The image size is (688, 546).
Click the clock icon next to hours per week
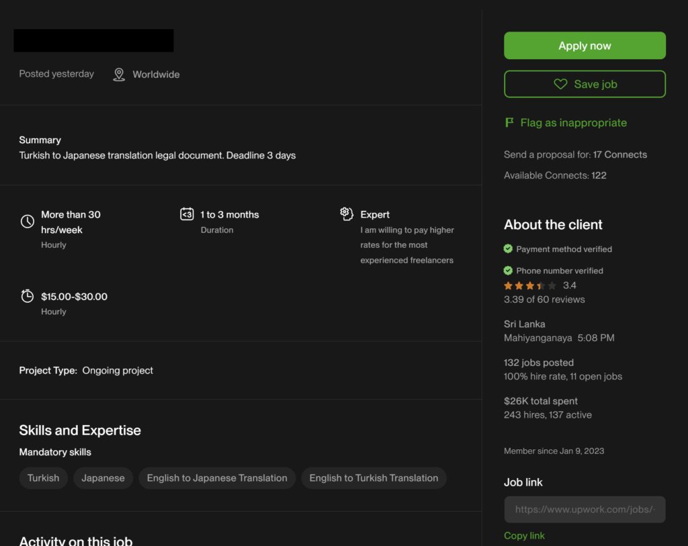click(28, 221)
